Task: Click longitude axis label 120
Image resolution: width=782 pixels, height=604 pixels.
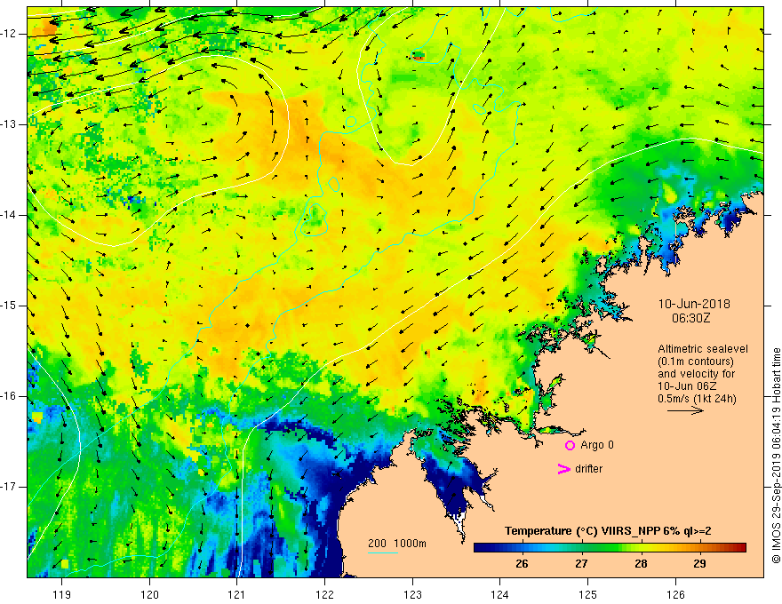Action: click(149, 594)
